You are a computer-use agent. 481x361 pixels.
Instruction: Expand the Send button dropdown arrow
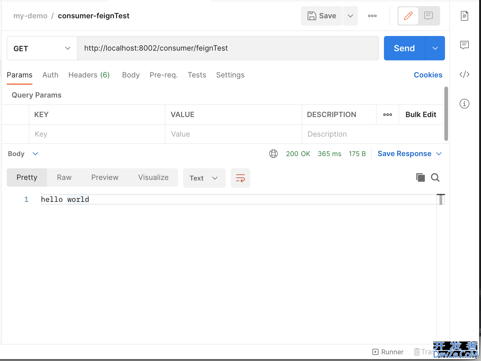click(x=435, y=48)
